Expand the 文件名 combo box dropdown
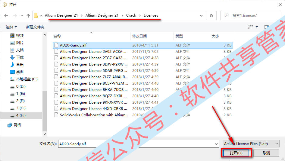This screenshot has width=285, height=161. 217,144
